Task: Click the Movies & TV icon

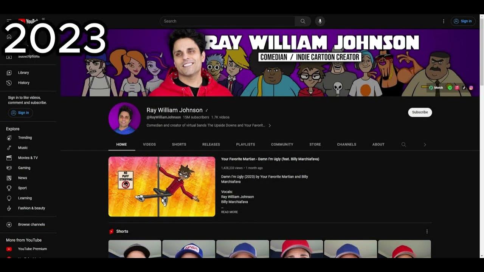Action: (x=9, y=158)
